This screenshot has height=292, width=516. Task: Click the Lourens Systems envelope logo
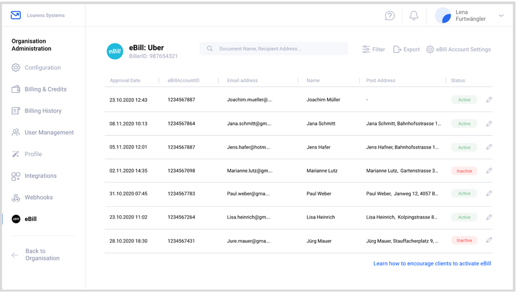tap(16, 15)
